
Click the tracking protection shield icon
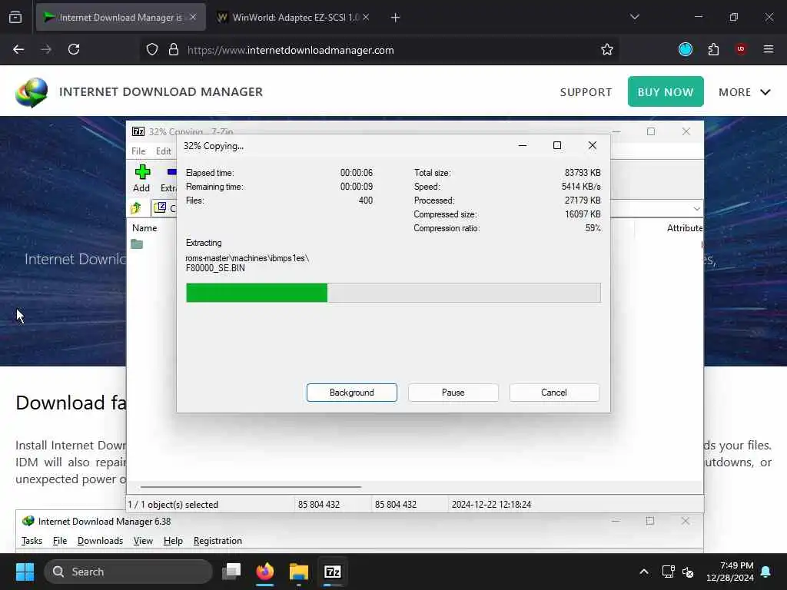coord(152,49)
